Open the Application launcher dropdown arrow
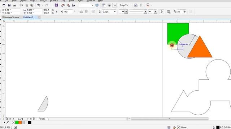 152,5
